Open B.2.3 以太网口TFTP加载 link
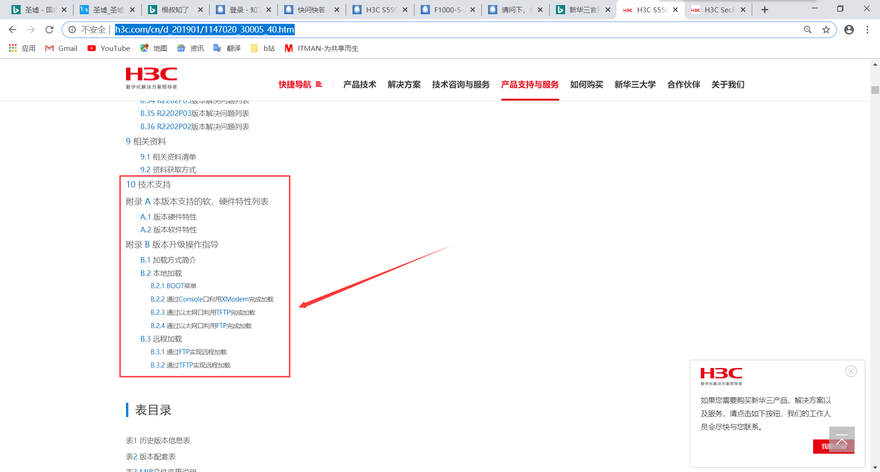880x472 pixels. pos(203,313)
